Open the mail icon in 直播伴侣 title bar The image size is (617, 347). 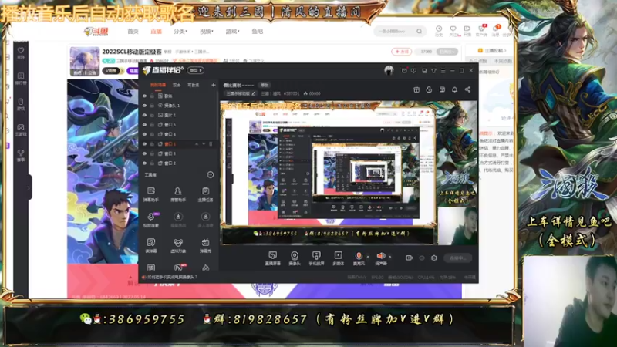point(404,71)
